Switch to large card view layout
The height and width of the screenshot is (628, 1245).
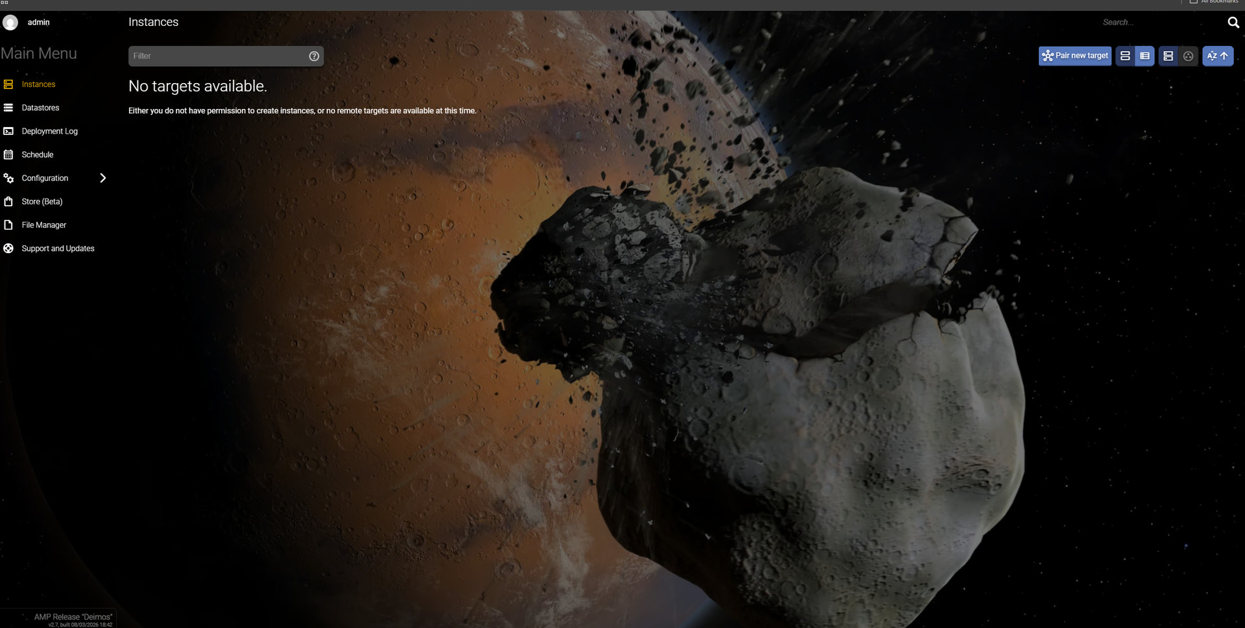[1125, 56]
